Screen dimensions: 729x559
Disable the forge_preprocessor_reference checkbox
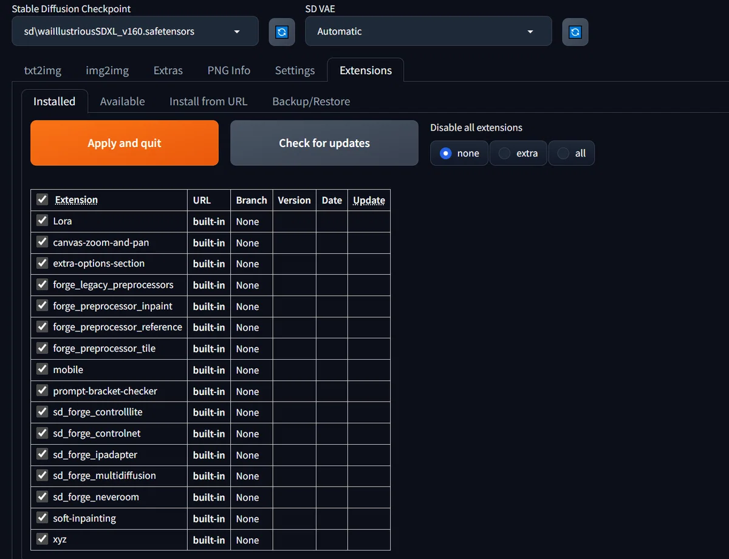(42, 327)
